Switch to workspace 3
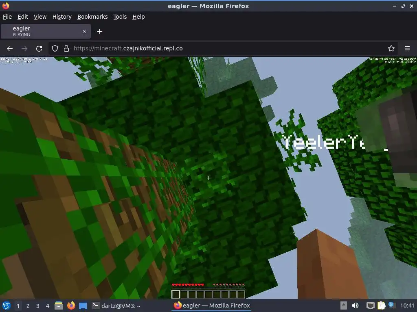This screenshot has height=312, width=417. [38, 306]
